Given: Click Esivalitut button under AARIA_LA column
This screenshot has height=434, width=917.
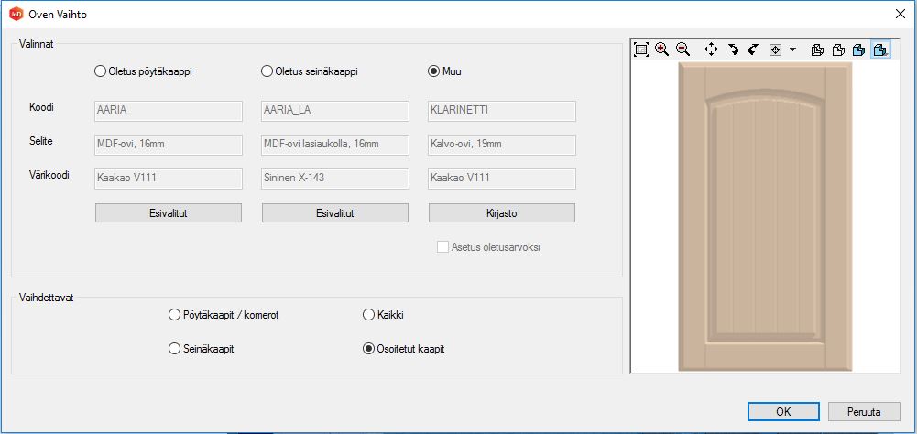Looking at the screenshot, I should pos(335,213).
